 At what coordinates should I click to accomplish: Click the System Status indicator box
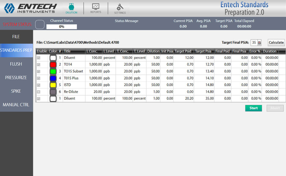pos(40,25)
